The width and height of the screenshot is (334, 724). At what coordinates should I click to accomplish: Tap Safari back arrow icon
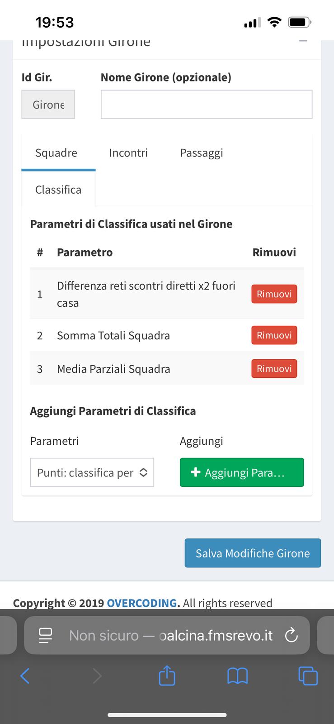[x=25, y=676]
